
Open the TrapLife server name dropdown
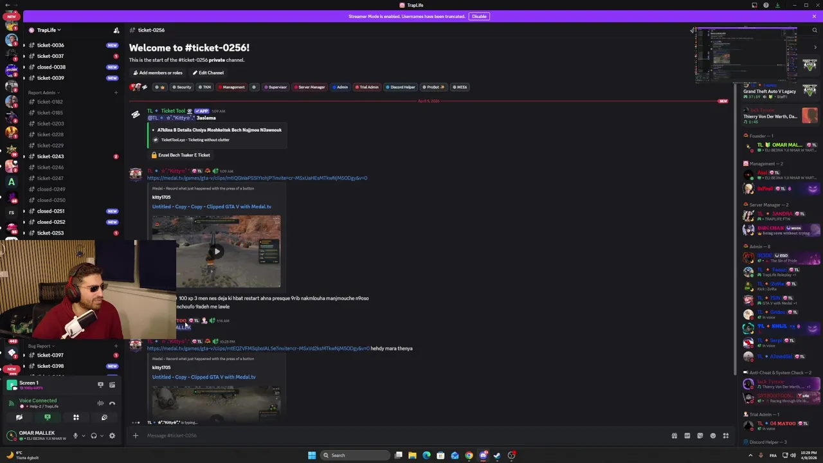tap(49, 30)
